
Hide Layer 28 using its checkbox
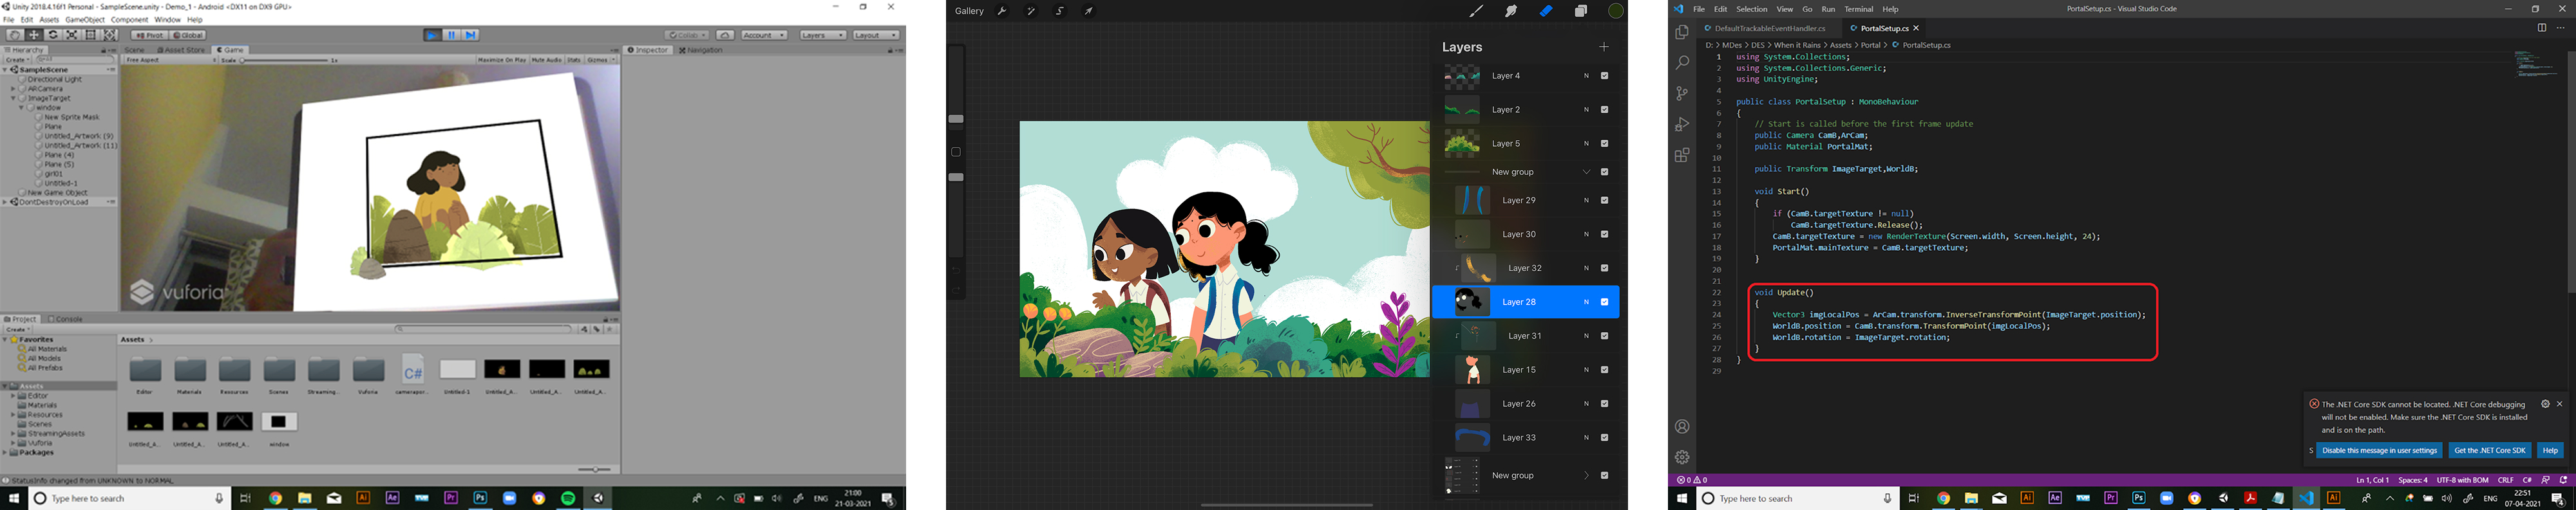1605,302
